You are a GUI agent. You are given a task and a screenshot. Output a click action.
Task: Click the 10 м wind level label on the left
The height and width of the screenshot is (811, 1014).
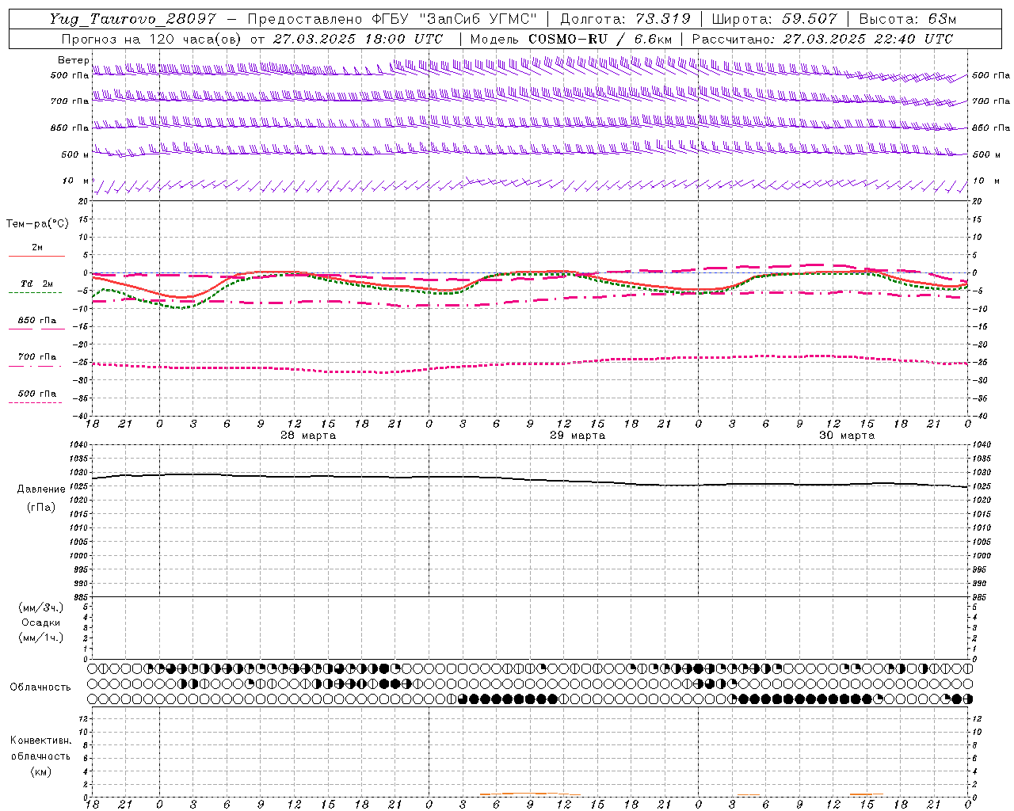[x=75, y=181]
